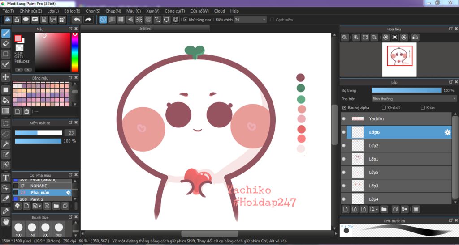Select the Lớp4 layer row
Image resolution: width=459 pixels, height=245 pixels.
(396, 199)
